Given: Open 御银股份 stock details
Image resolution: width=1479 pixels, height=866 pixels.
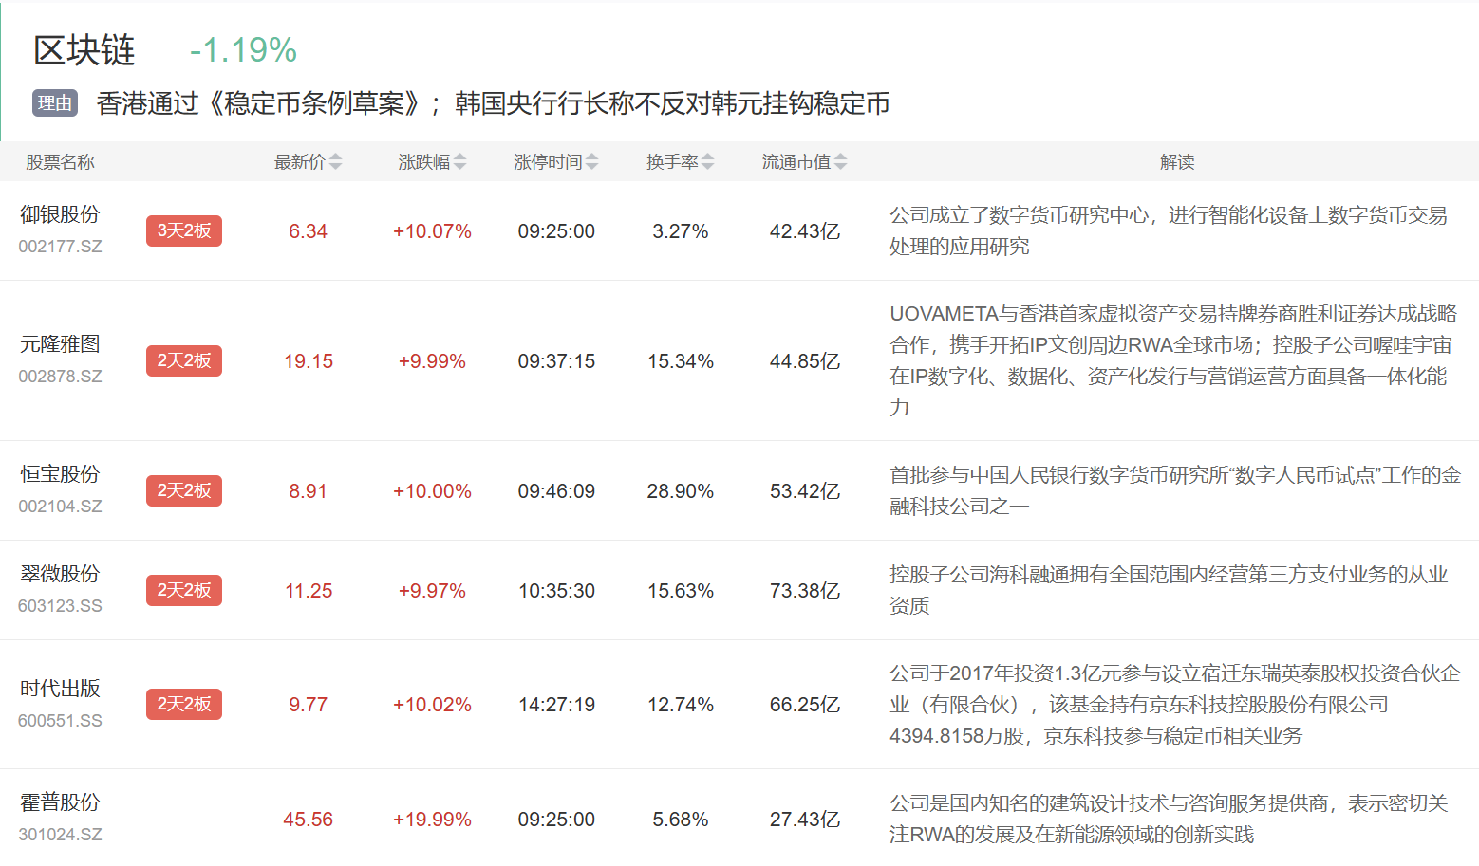Looking at the screenshot, I should pyautogui.click(x=60, y=215).
